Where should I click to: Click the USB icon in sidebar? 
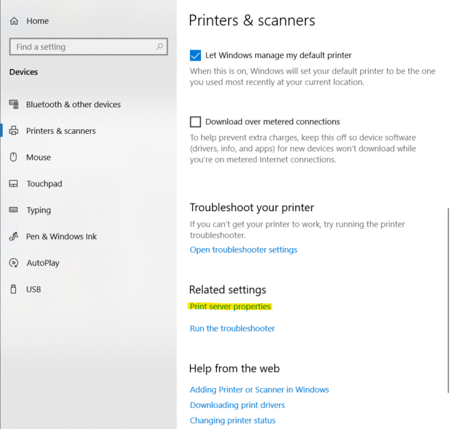tap(13, 289)
